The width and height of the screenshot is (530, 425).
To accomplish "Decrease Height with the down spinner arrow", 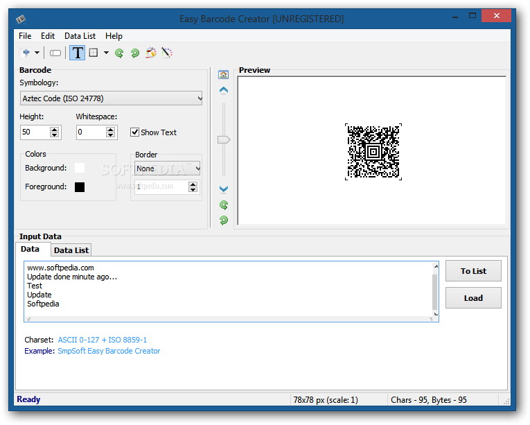I will click(x=55, y=135).
